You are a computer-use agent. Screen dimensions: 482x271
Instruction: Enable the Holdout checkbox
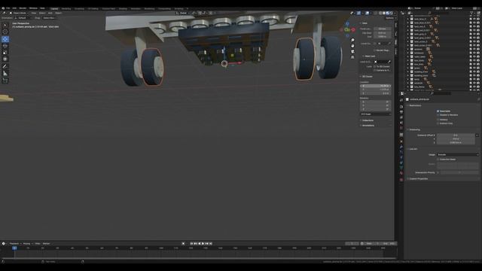point(438,120)
